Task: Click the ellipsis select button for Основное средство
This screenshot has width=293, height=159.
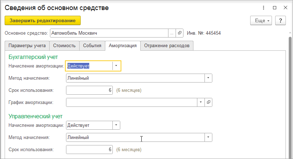Action: (x=172, y=33)
